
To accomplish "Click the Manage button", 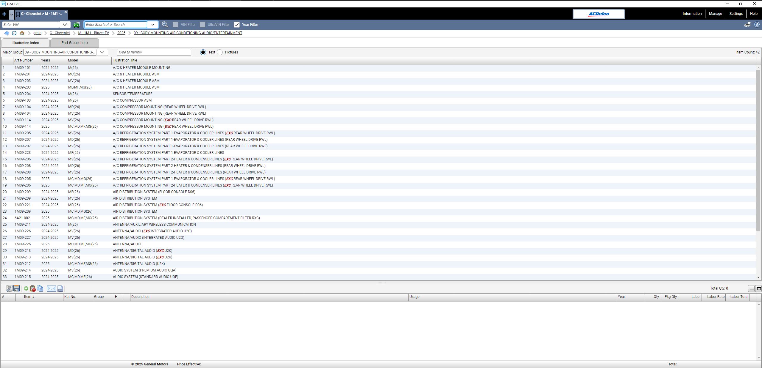I will click(x=715, y=14).
